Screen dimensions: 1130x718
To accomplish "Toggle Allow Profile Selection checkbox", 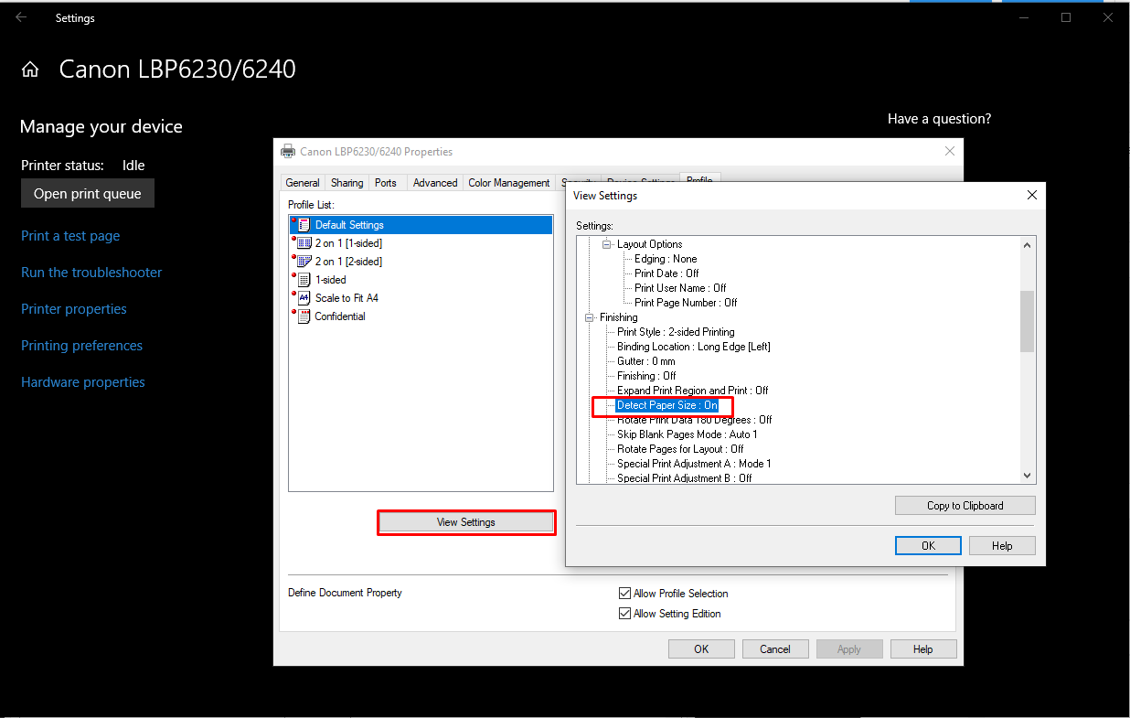I will [x=625, y=594].
